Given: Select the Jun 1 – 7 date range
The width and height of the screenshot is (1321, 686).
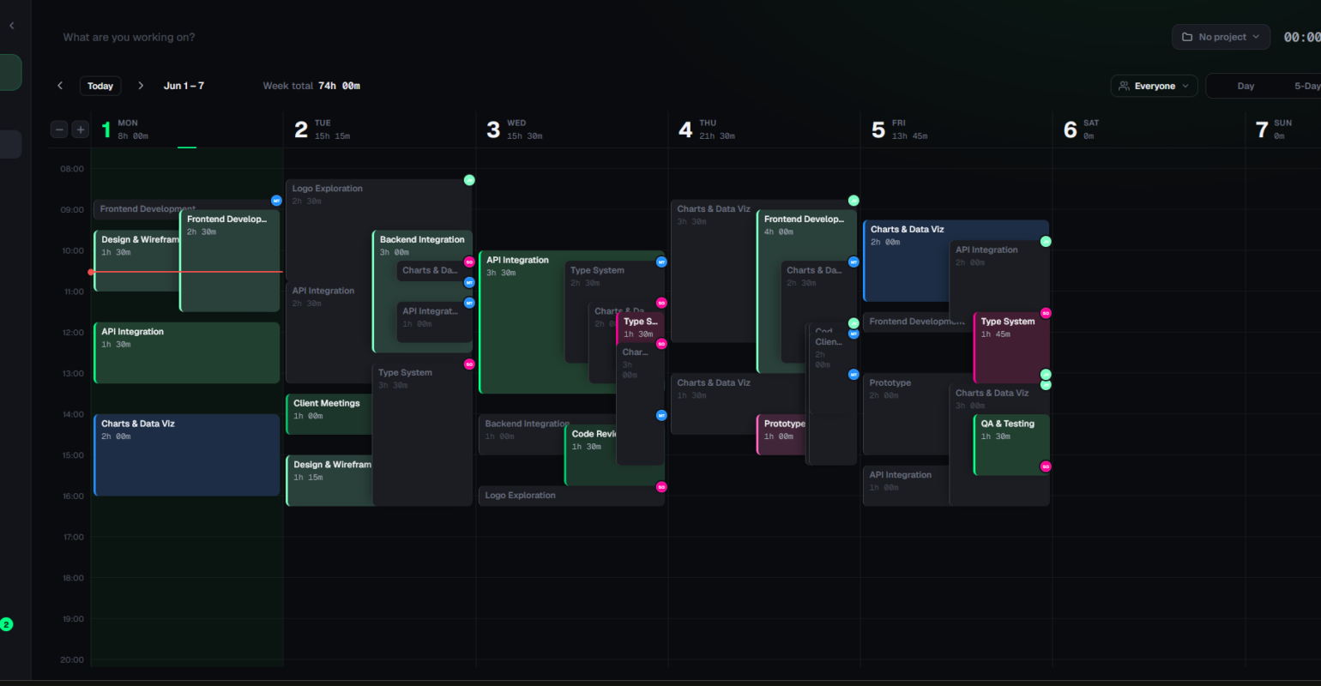Looking at the screenshot, I should 184,86.
